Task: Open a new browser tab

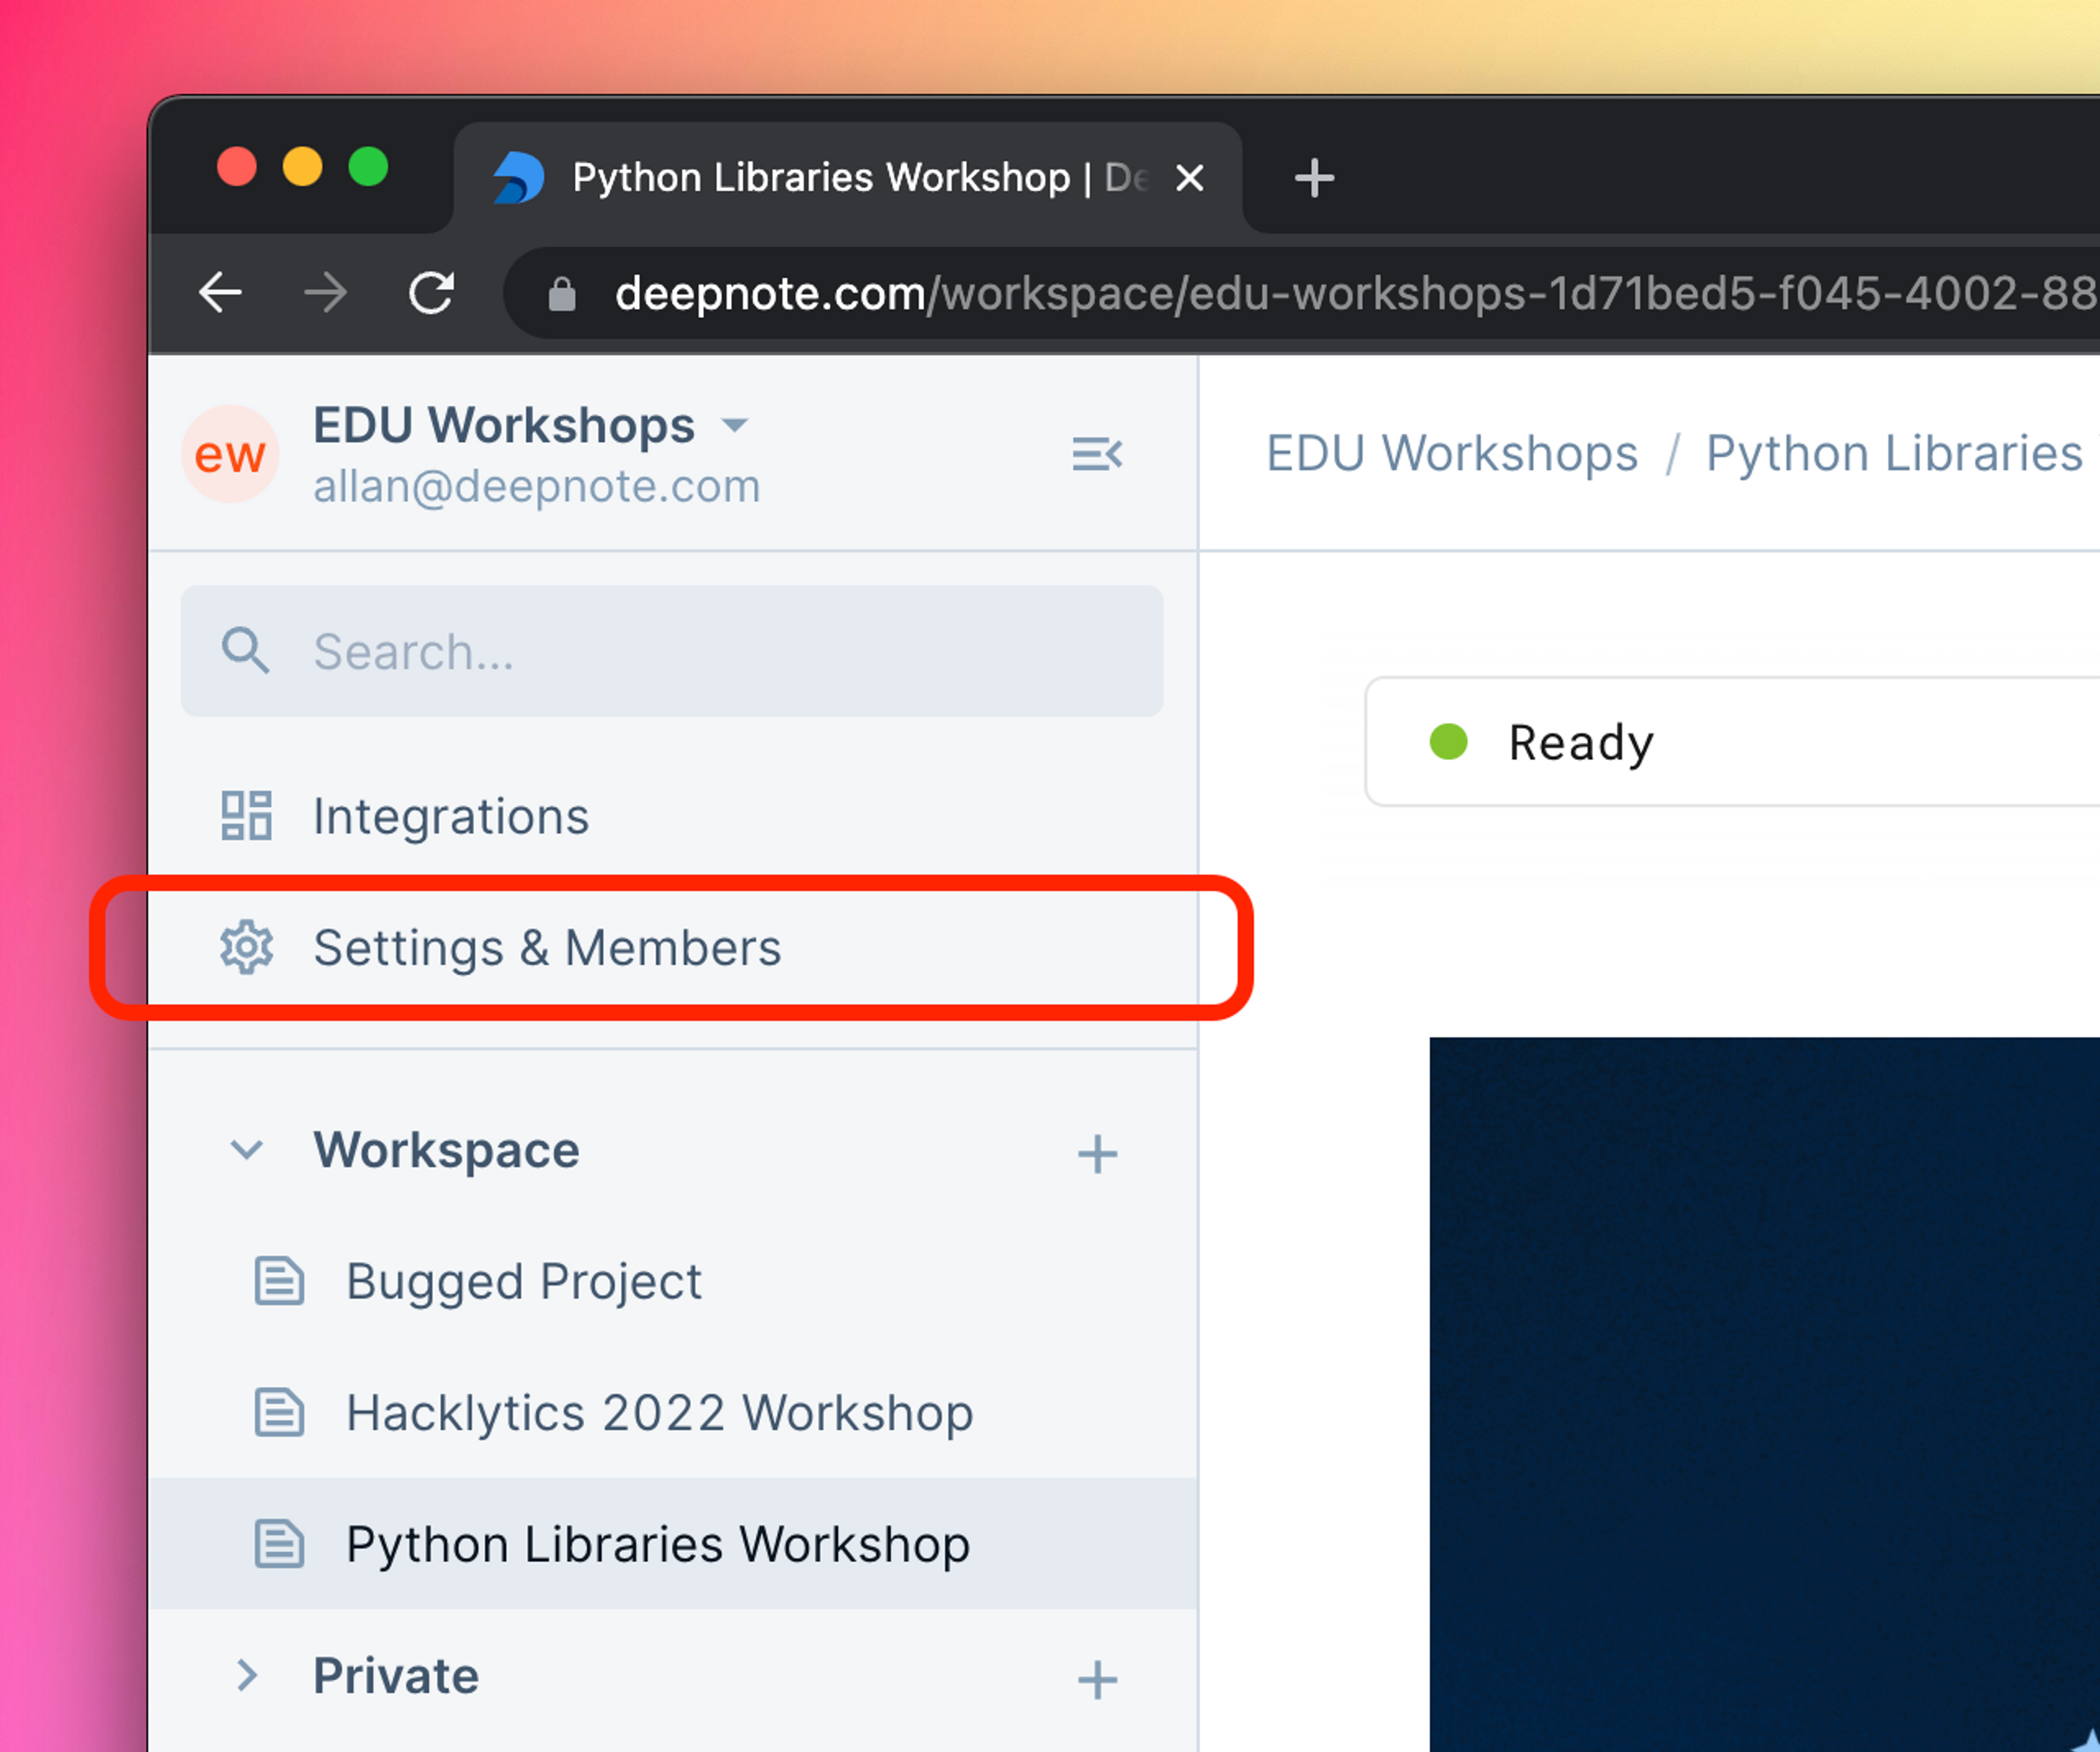Action: (1314, 178)
